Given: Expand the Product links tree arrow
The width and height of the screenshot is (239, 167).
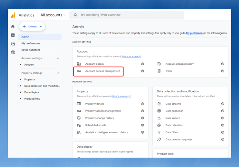Looking at the screenshot, I should (x=21, y=99).
